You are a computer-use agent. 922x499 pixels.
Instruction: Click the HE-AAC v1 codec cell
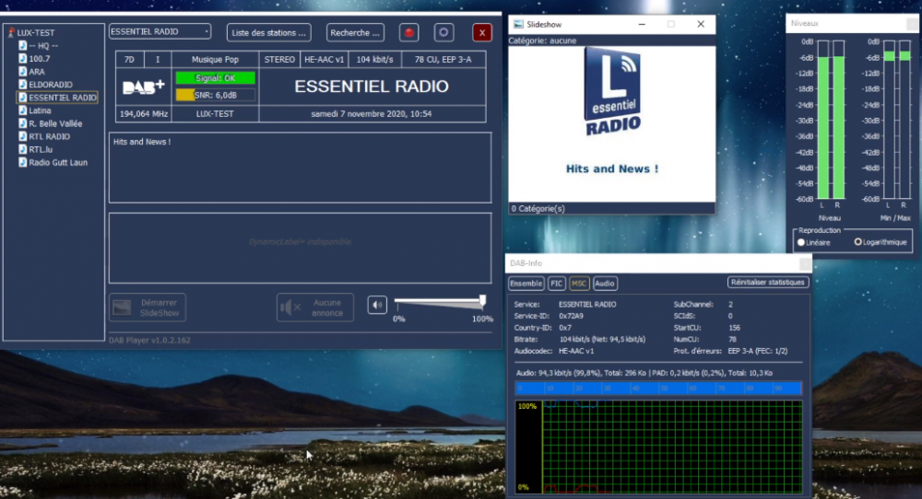(324, 59)
